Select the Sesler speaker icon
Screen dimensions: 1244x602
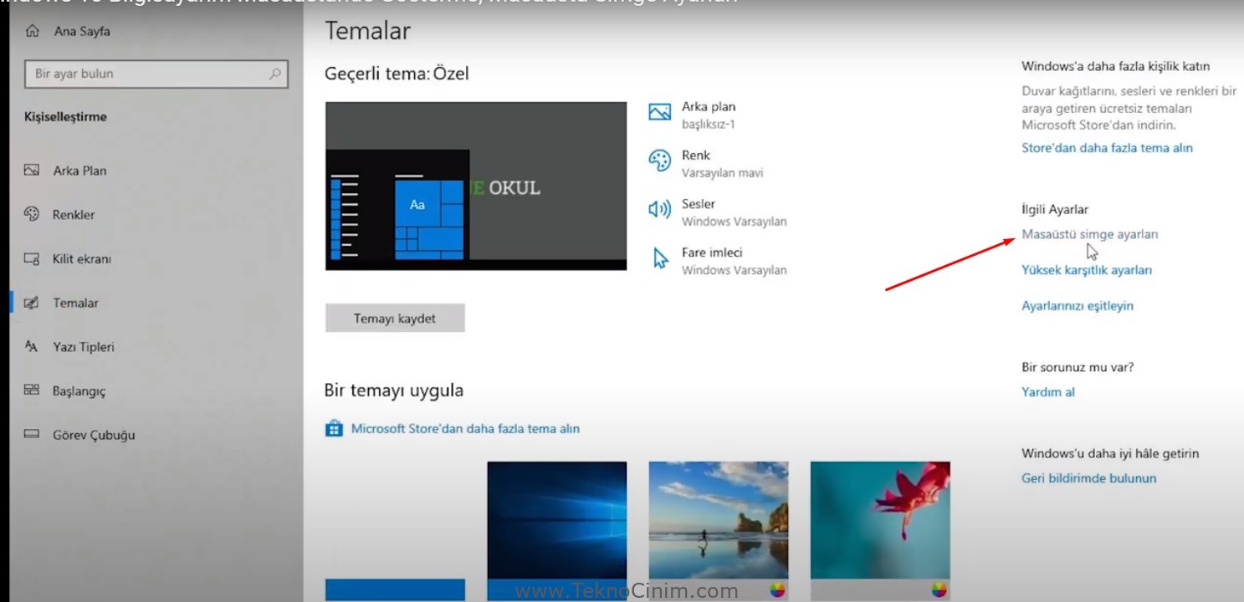[661, 207]
